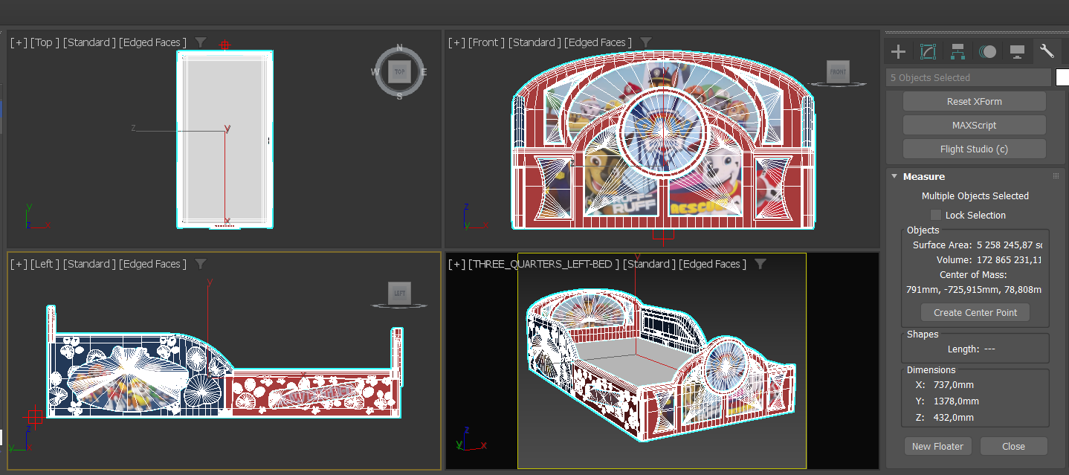The width and height of the screenshot is (1069, 475).
Task: Collapse the Measure rollout
Action: [x=895, y=176]
